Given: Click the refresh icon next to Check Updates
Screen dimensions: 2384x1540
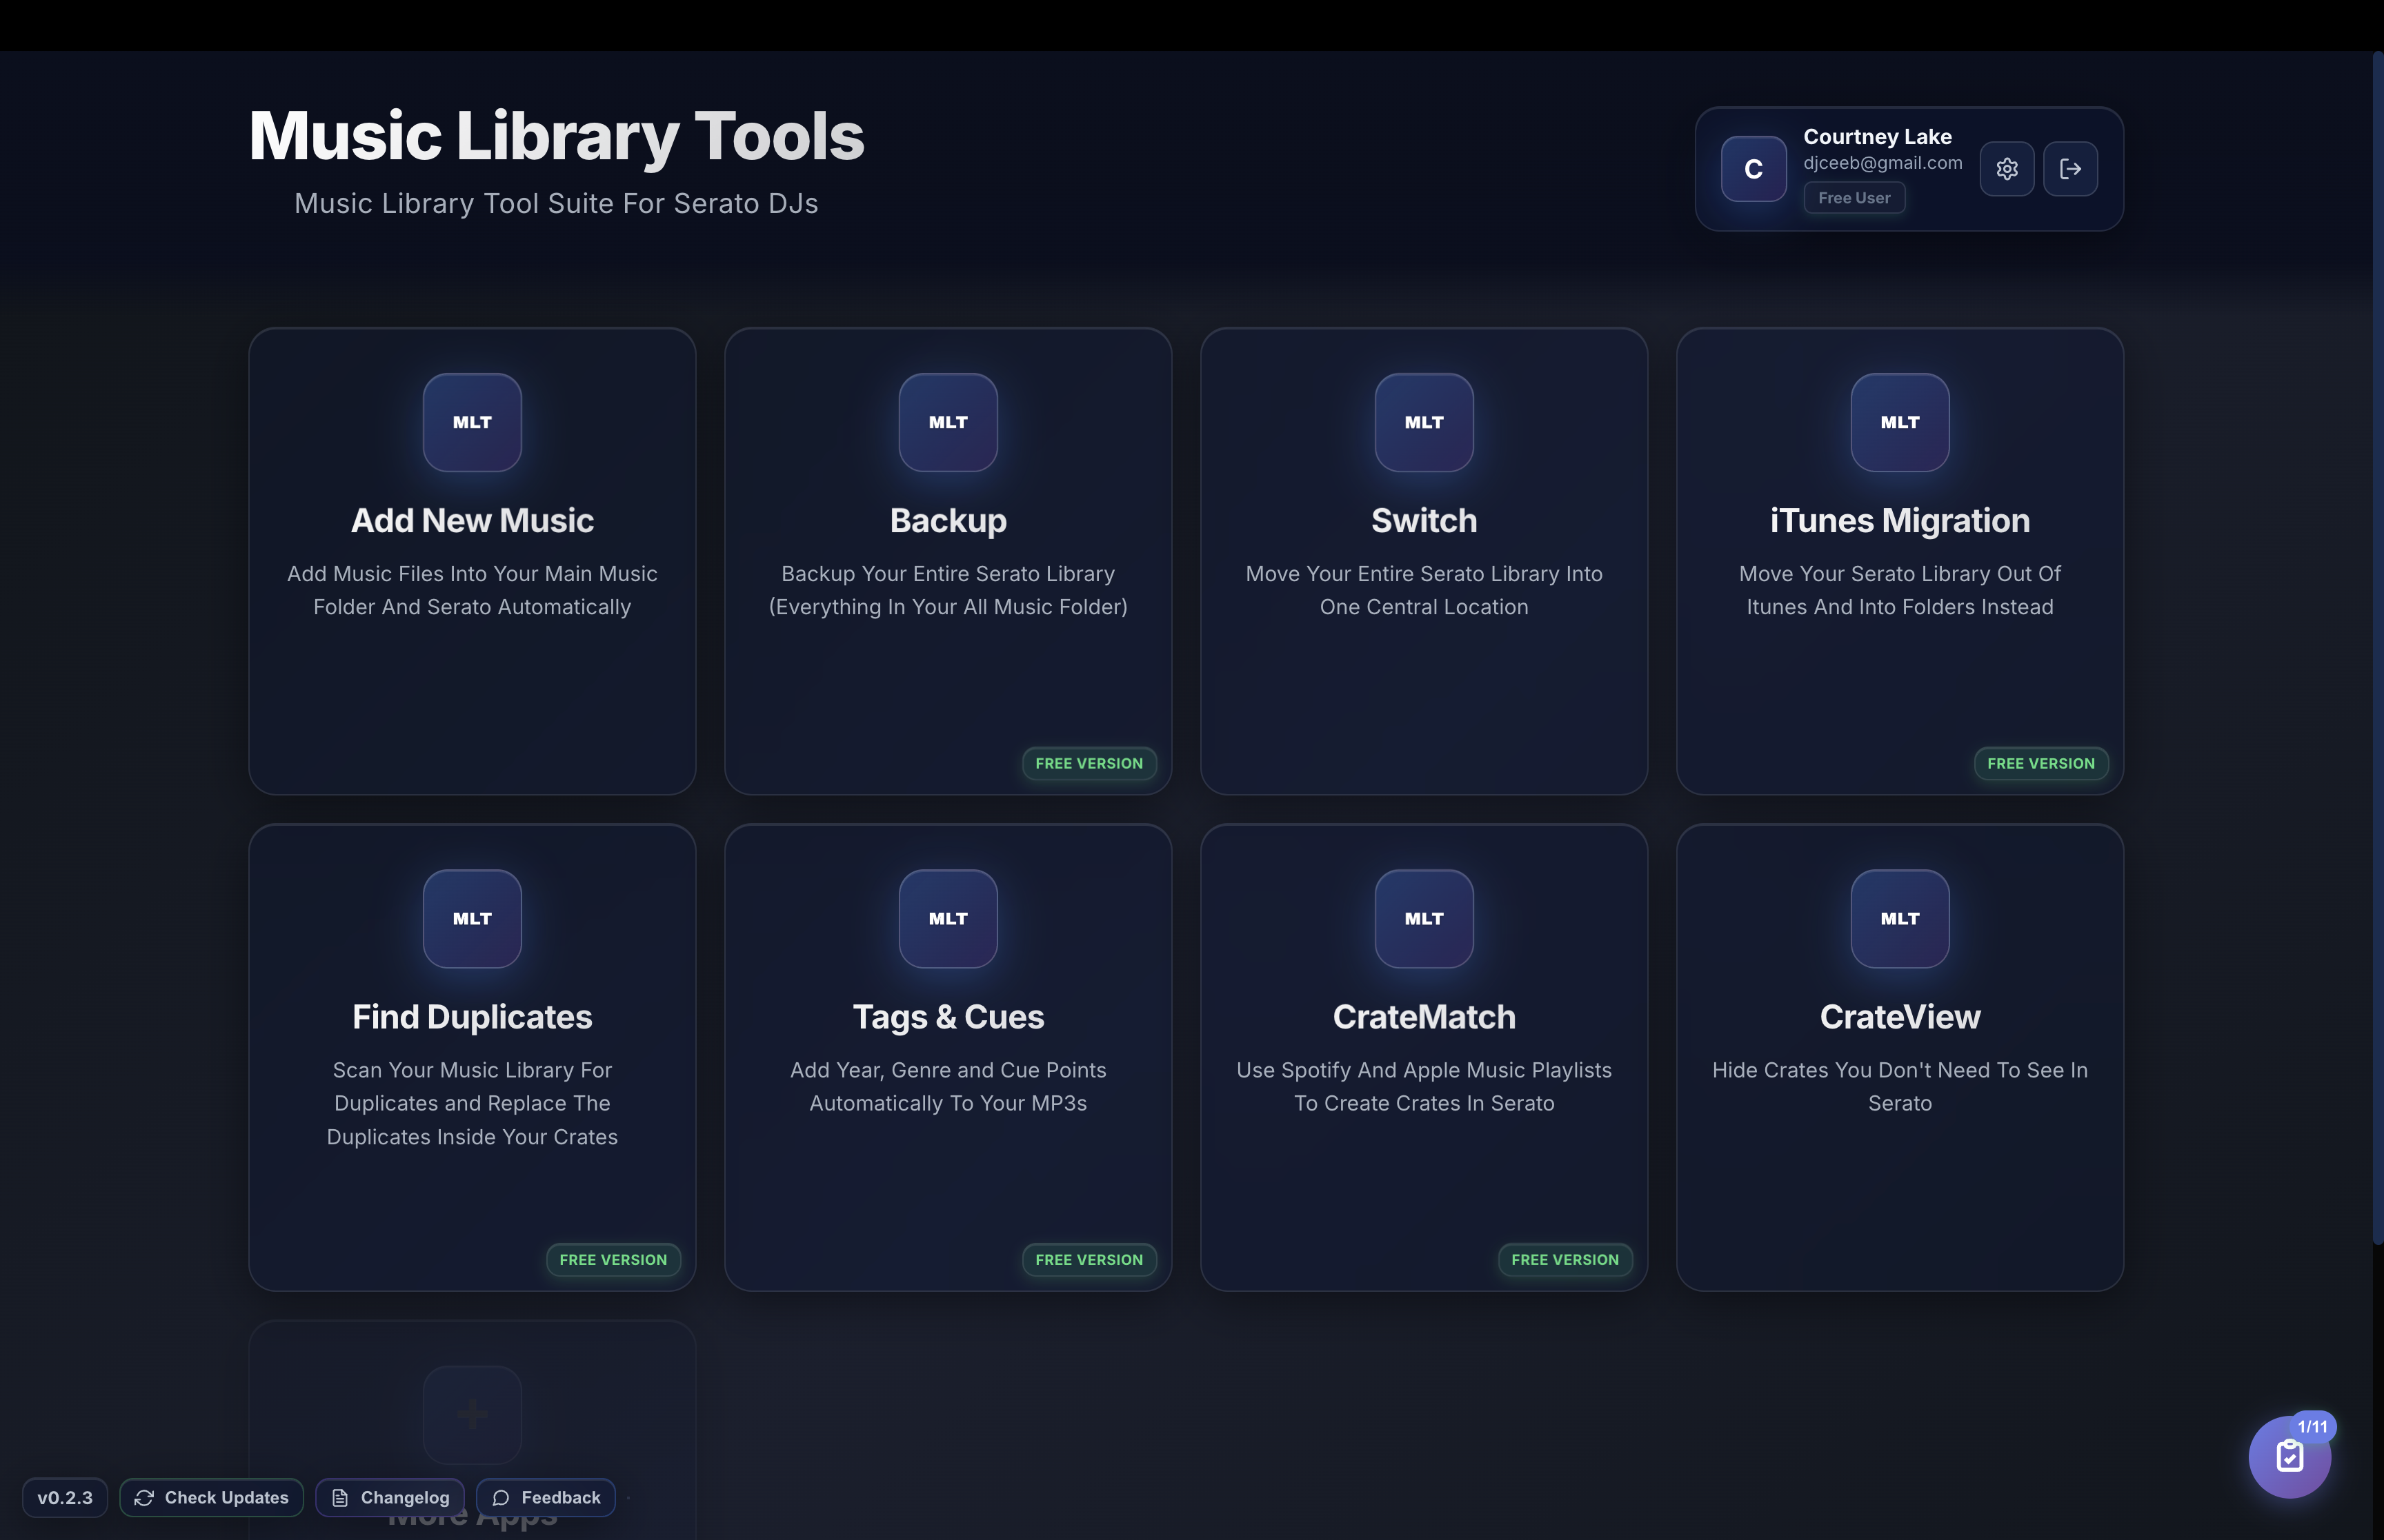Looking at the screenshot, I should pyautogui.click(x=143, y=1497).
